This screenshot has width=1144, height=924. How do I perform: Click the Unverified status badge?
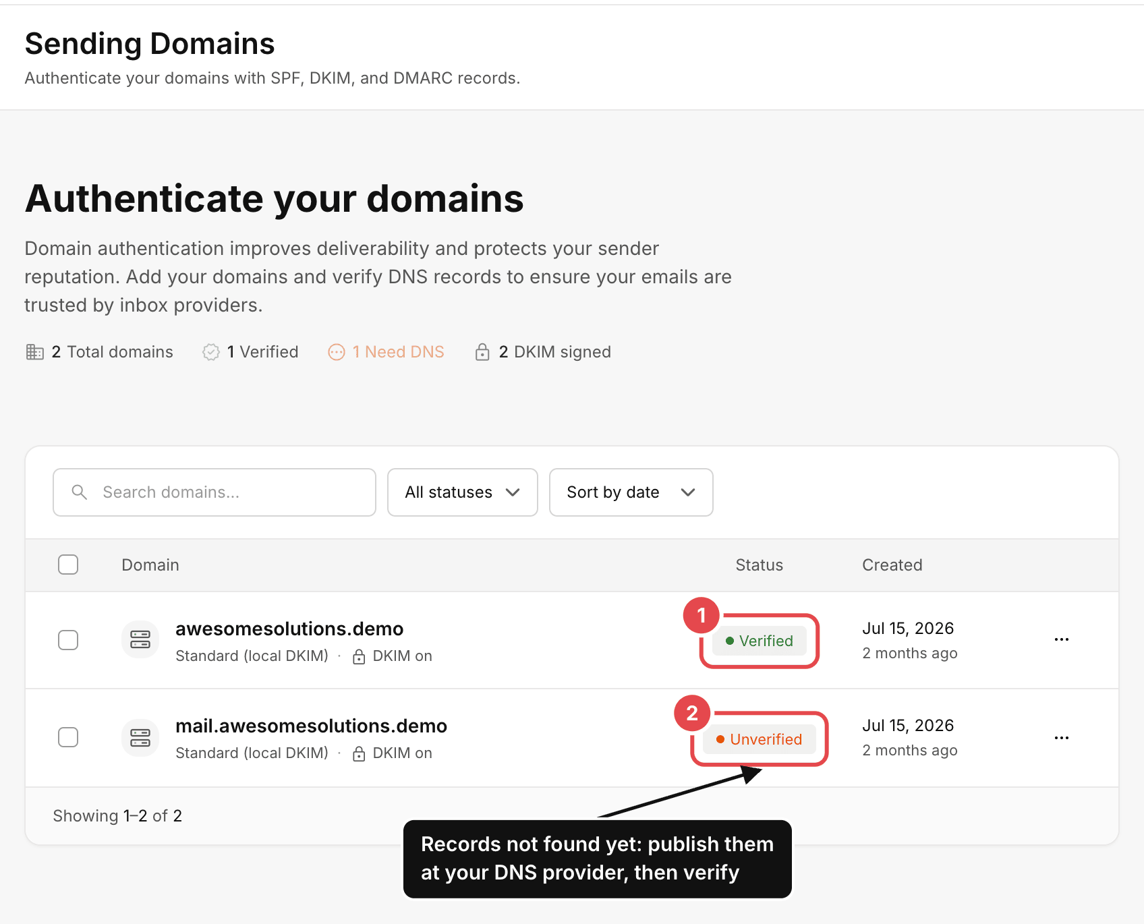click(x=760, y=739)
